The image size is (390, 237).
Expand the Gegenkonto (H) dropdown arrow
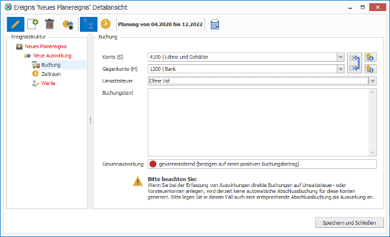click(x=341, y=69)
